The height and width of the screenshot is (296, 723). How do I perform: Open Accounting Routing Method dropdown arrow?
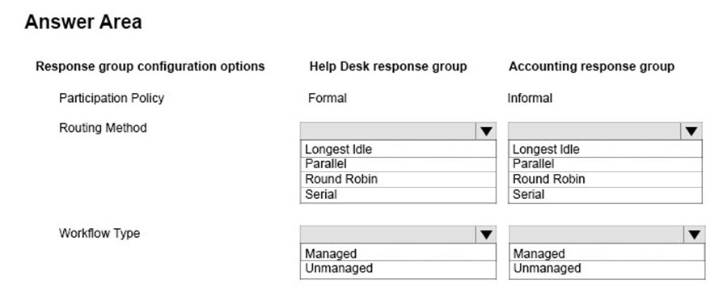[691, 131]
